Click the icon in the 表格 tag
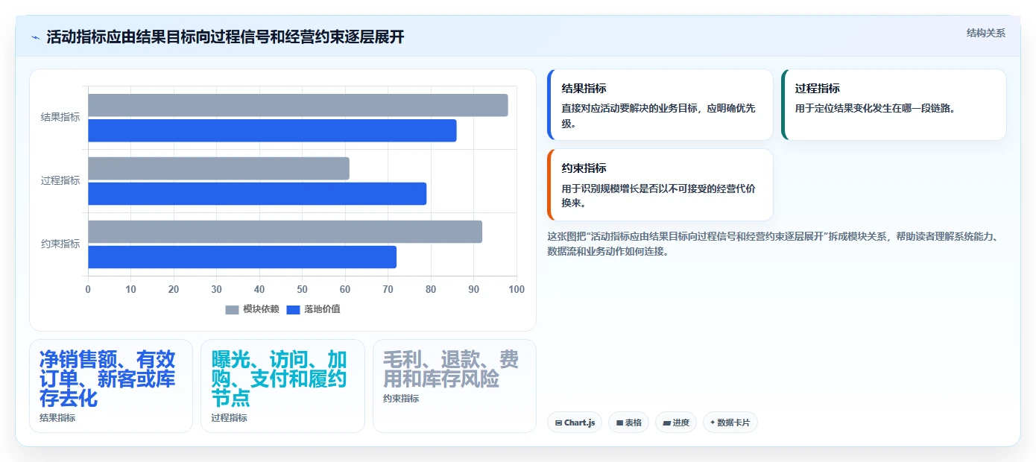The height and width of the screenshot is (462, 1036). (x=619, y=423)
